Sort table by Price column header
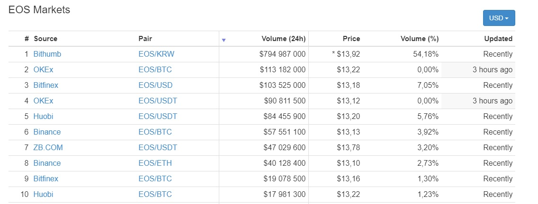This screenshot has width=538, height=204. [x=351, y=39]
